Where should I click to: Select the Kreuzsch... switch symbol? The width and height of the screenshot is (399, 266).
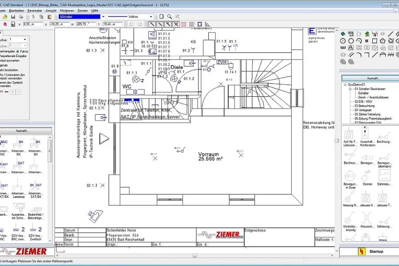coord(367,220)
